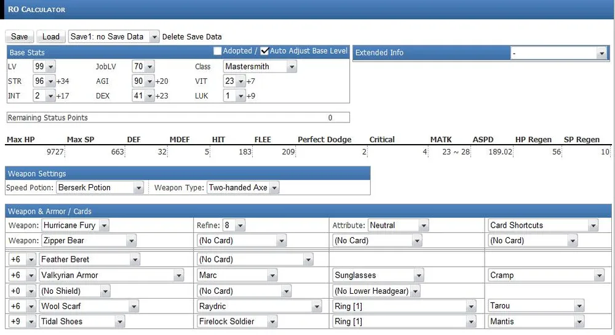
Task: Open the Valkyrian Armor selection dropdown
Action: tap(111, 275)
